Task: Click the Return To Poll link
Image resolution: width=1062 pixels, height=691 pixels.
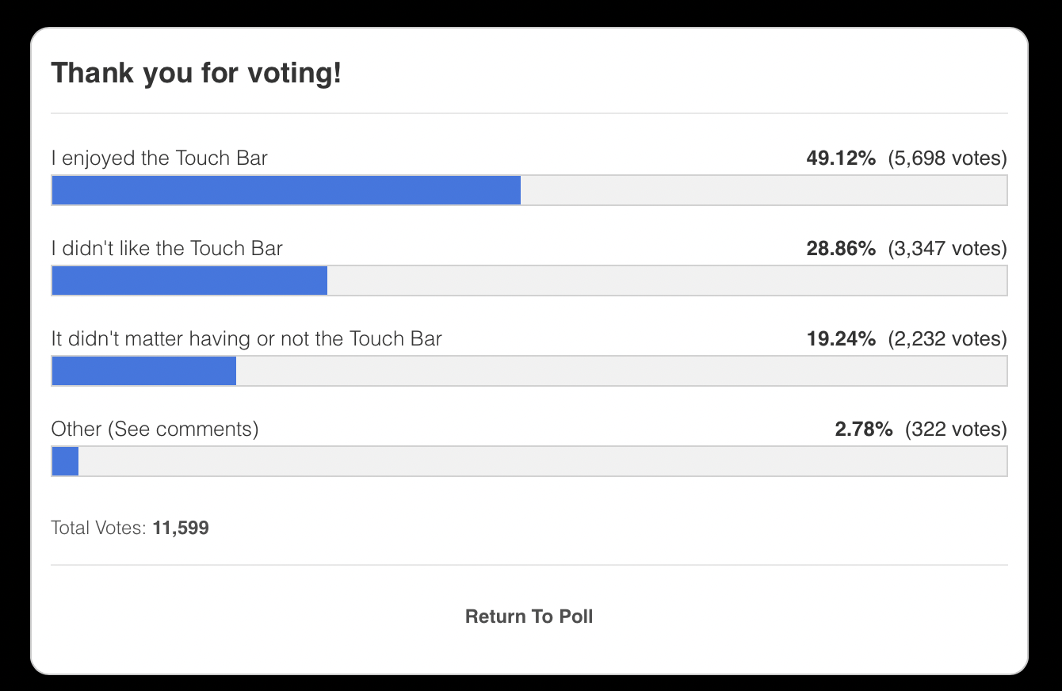Action: click(x=529, y=617)
